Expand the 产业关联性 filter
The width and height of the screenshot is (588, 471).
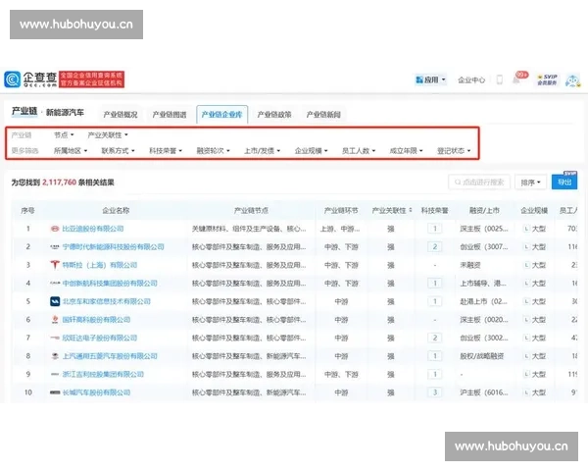108,134
